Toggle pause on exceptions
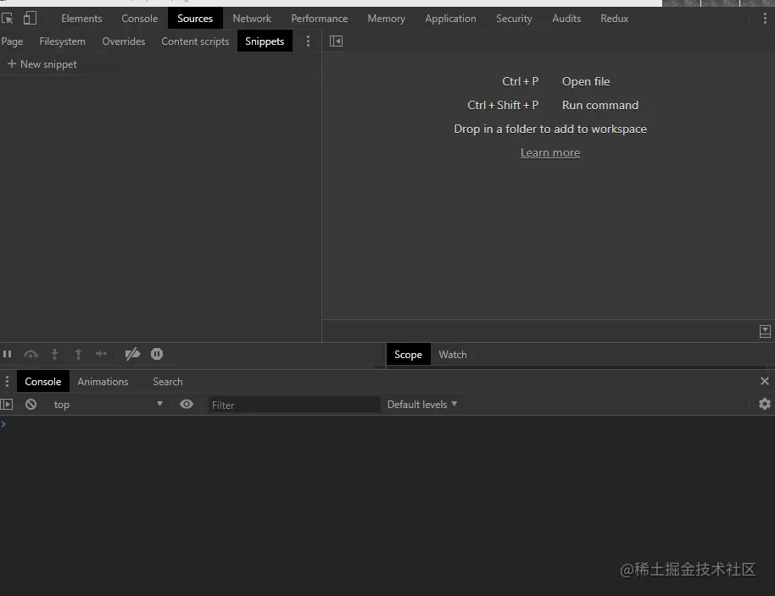 [157, 354]
